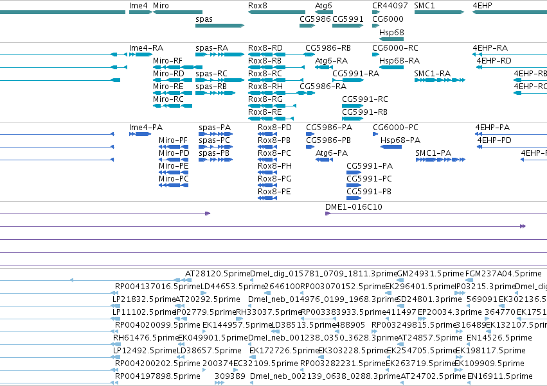Viewport: 547px width, 386px height.
Task: Select the CG5986-RB transcript label
Action: pos(328,47)
